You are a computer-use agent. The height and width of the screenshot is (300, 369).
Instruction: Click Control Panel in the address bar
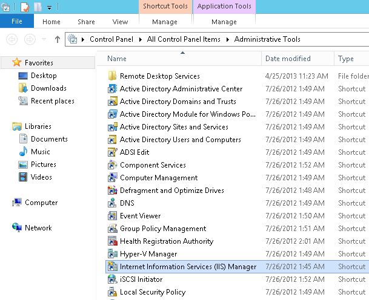[x=111, y=39]
